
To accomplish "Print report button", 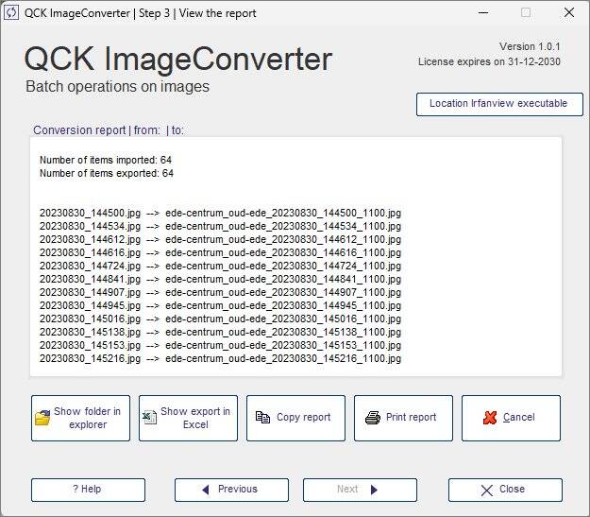I will pos(403,418).
